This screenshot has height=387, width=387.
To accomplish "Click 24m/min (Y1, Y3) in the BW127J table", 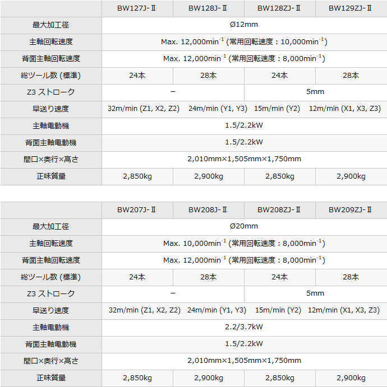I will [218, 109].
